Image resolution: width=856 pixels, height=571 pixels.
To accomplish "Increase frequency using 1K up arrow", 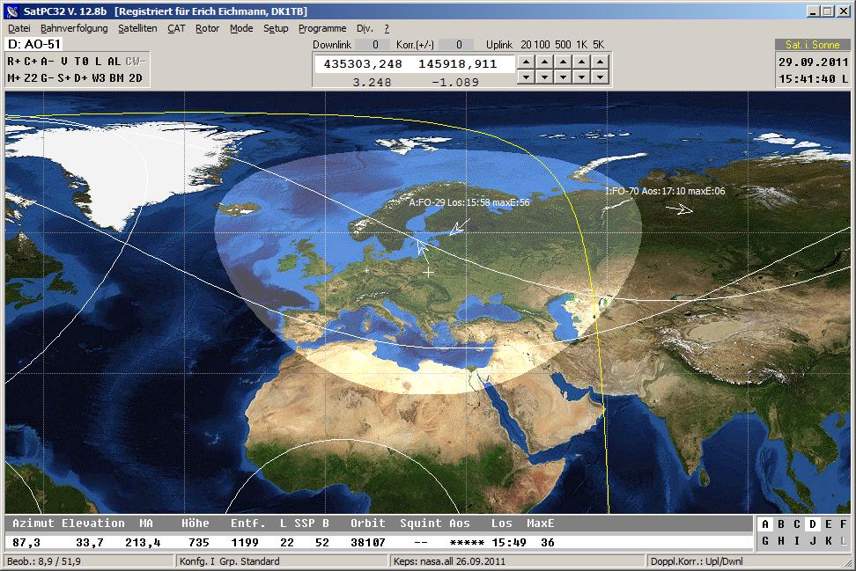I will [582, 62].
